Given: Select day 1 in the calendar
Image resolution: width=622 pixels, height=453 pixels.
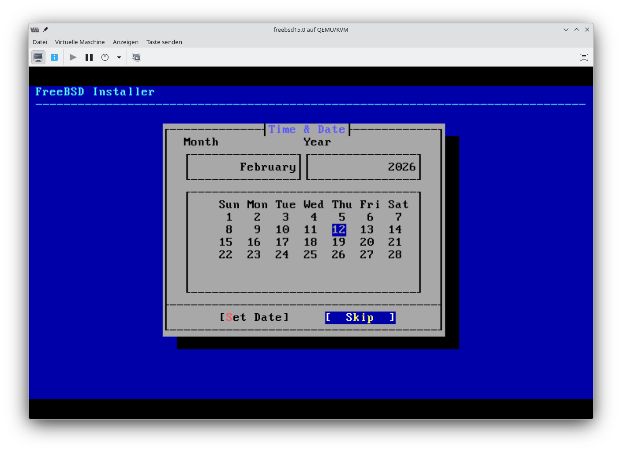Looking at the screenshot, I should coord(229,217).
